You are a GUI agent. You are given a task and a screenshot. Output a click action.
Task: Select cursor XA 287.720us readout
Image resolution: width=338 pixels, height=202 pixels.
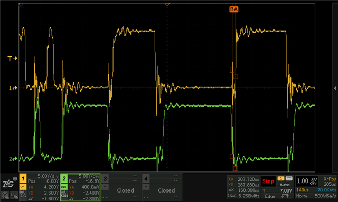243,179
